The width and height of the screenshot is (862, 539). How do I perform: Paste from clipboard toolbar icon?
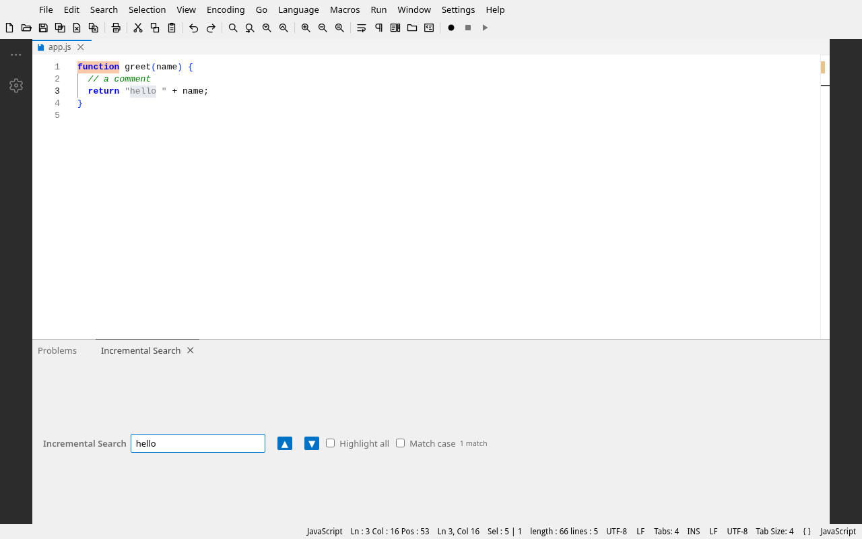click(172, 28)
